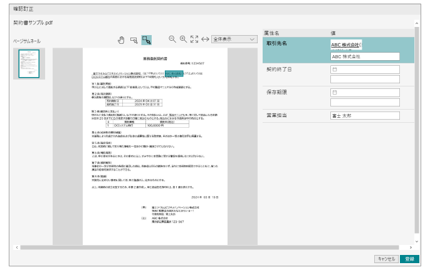The height and width of the screenshot is (270, 430).
Task: Select the highlighted text-selection tool
Action: pos(147,40)
